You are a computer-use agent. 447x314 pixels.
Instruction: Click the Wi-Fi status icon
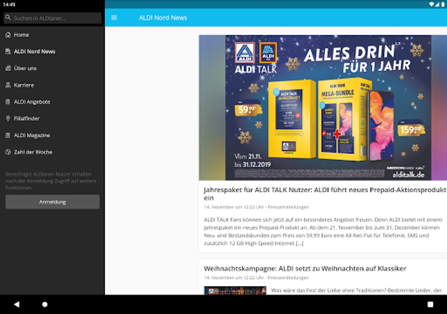[432, 4]
